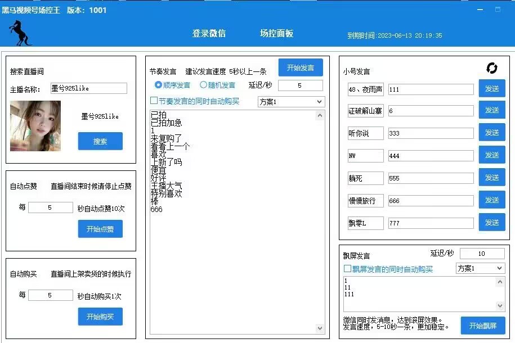515x343 pixels.
Task: Select 随机发言 radio button
Action: 204,85
